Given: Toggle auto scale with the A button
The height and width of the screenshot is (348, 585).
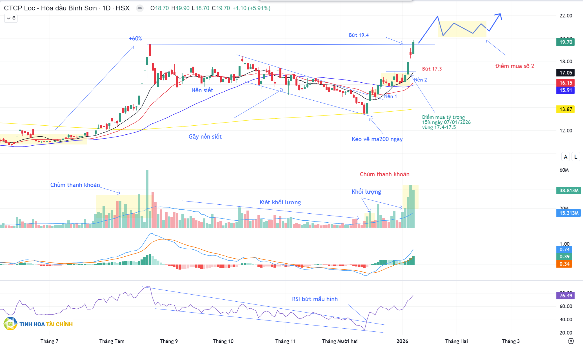Looking at the screenshot, I should pos(565,157).
